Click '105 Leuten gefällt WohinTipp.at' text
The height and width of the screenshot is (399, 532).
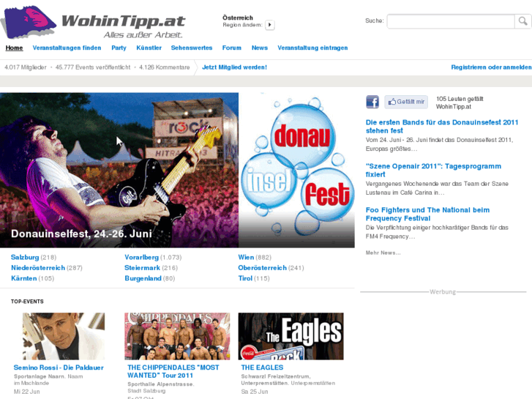pyautogui.click(x=460, y=102)
